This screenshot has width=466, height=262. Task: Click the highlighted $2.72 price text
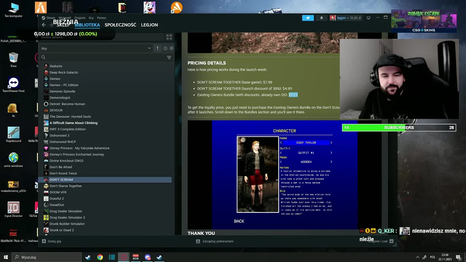[x=293, y=95]
